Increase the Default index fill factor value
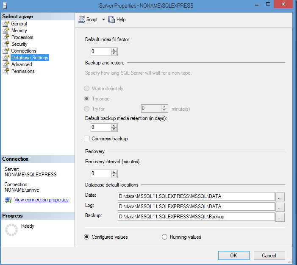 [114, 50]
